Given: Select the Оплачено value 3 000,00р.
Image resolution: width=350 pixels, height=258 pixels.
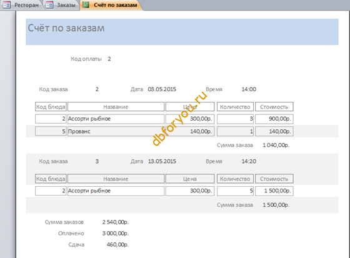Looking at the screenshot, I should [x=116, y=234].
